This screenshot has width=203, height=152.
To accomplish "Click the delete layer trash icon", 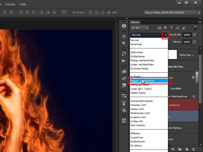I will click(194, 150).
